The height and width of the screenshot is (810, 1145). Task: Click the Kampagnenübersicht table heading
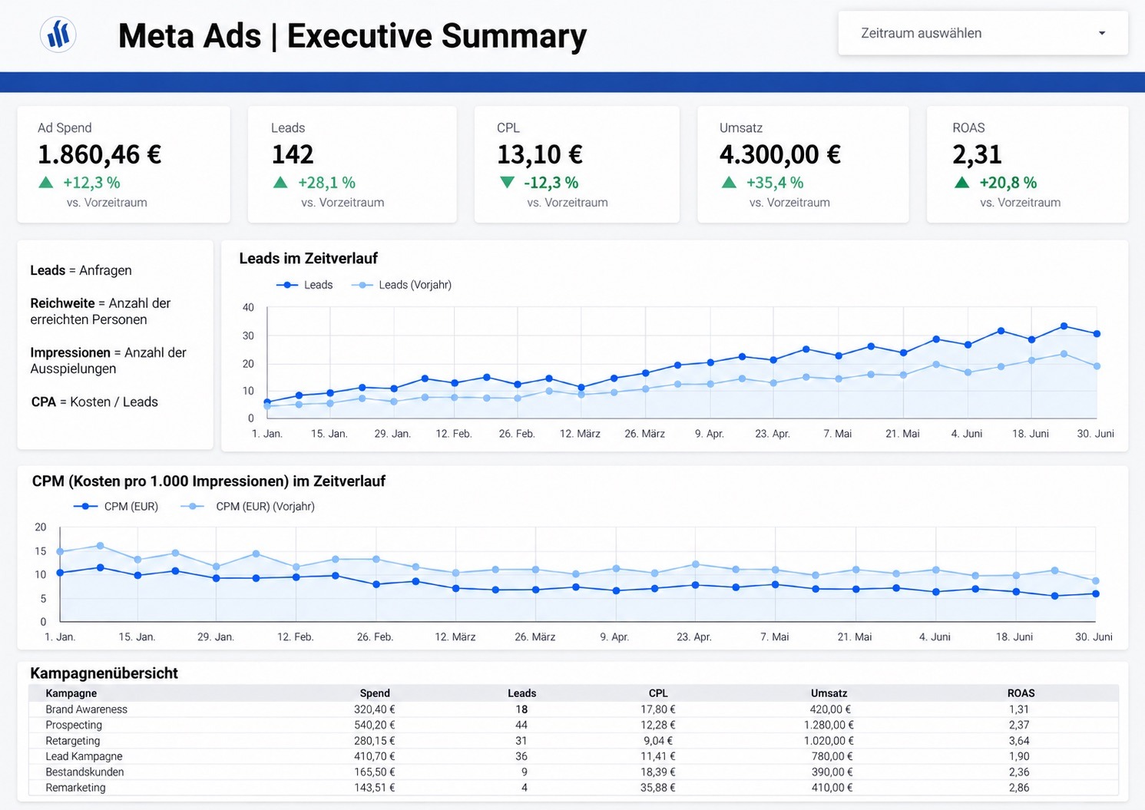(x=104, y=673)
